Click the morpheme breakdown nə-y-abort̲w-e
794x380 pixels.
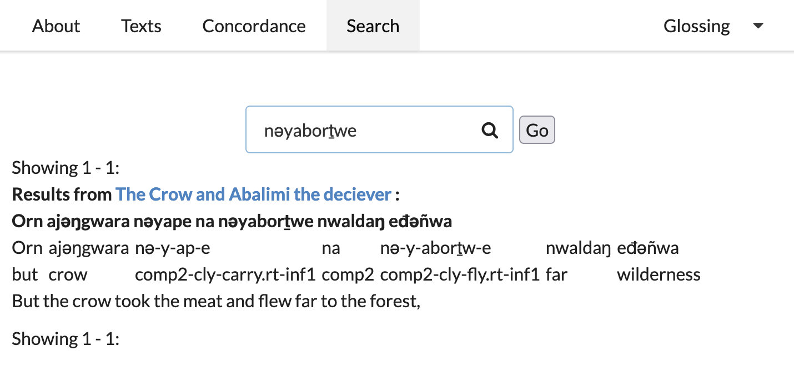coord(436,248)
